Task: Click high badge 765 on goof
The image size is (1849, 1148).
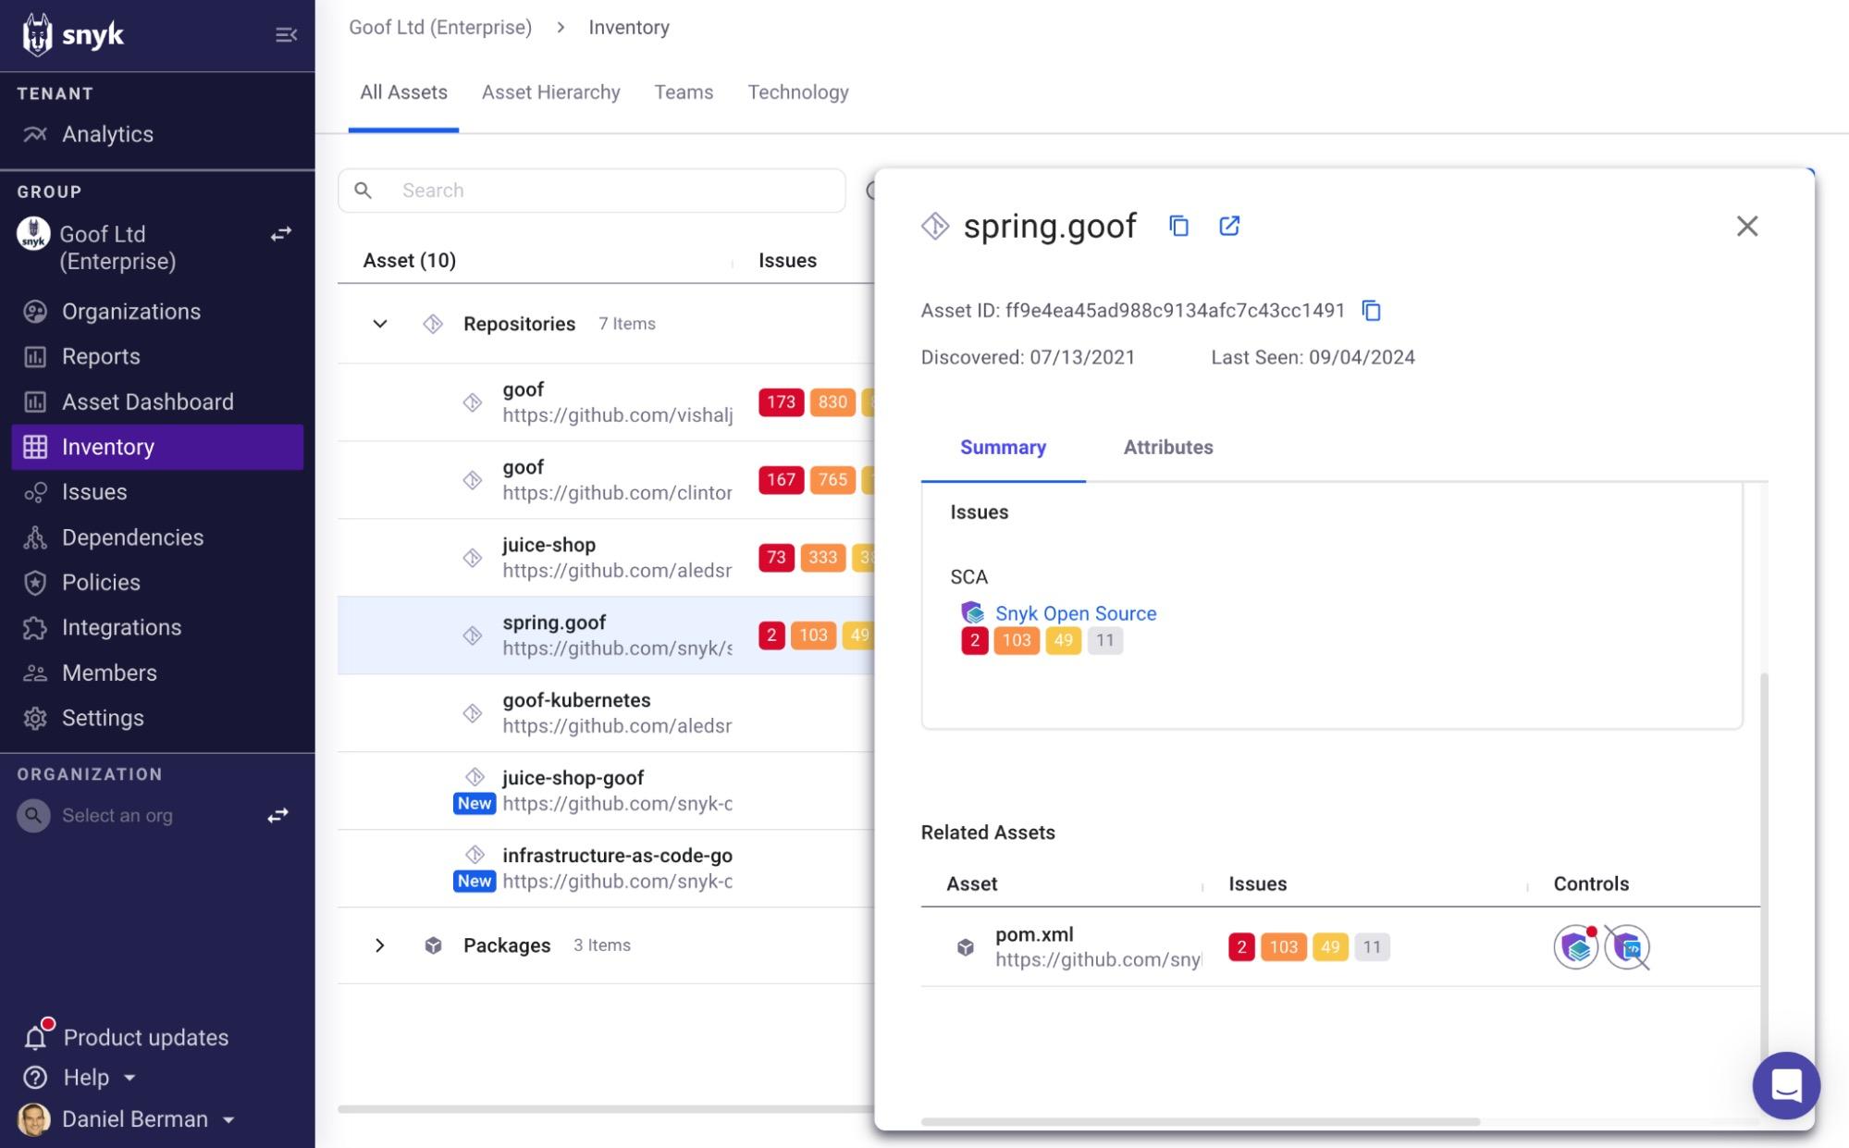Action: 832,480
